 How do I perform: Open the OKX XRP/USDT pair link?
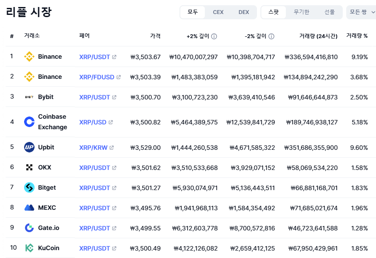95,168
